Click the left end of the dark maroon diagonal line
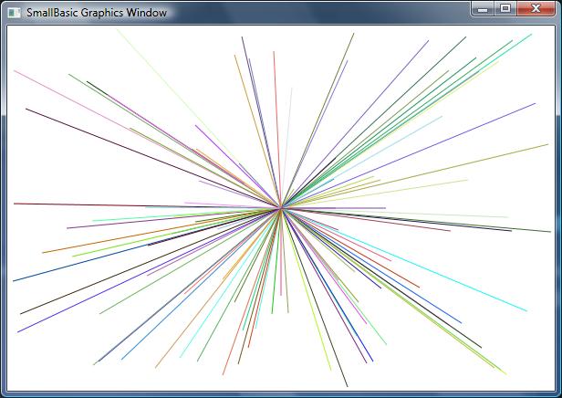This screenshot has height=398, width=562. [26, 109]
